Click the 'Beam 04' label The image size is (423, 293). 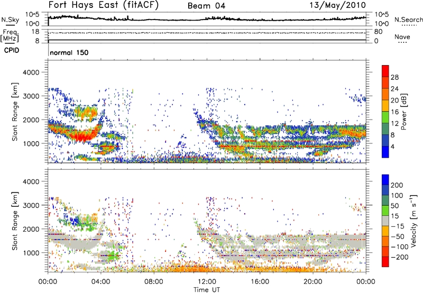(206, 6)
